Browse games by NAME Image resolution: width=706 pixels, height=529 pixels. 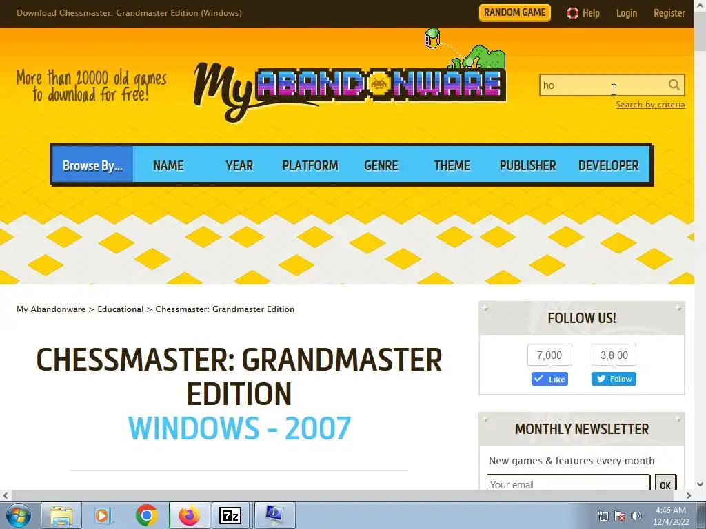[168, 165]
